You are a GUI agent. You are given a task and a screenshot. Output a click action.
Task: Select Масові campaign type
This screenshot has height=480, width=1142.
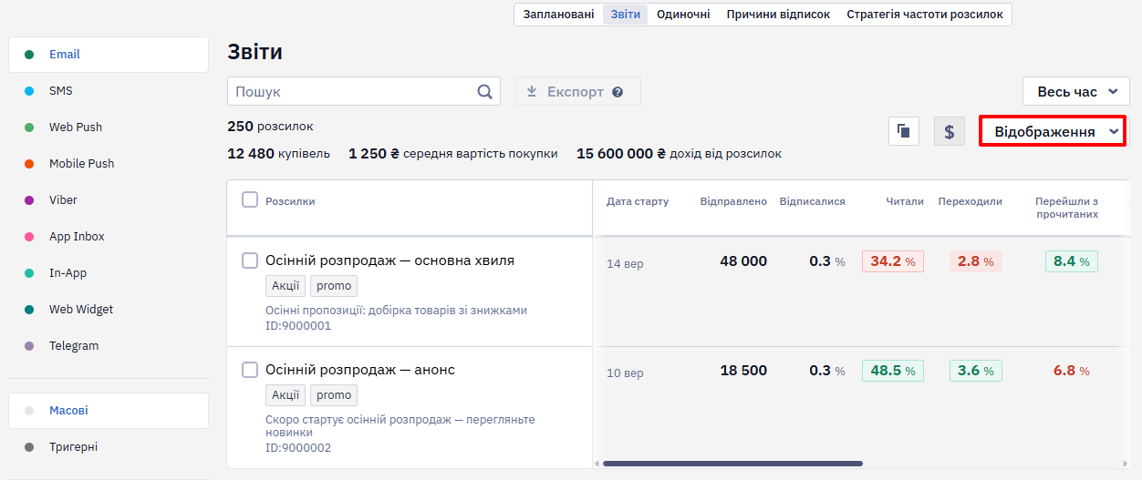pyautogui.click(x=109, y=411)
